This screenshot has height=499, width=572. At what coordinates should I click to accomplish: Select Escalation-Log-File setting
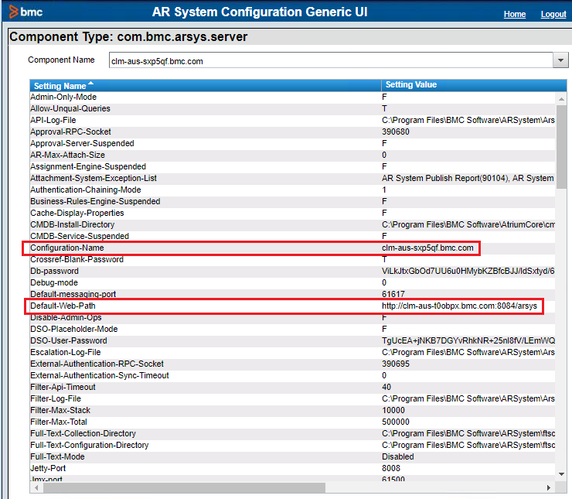(x=65, y=353)
